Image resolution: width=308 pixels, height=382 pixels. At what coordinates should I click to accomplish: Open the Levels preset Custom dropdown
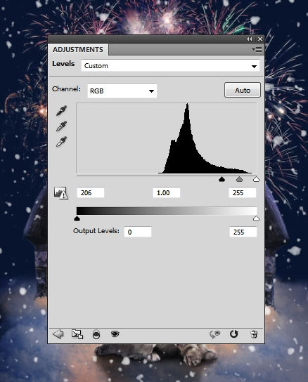tap(170, 66)
